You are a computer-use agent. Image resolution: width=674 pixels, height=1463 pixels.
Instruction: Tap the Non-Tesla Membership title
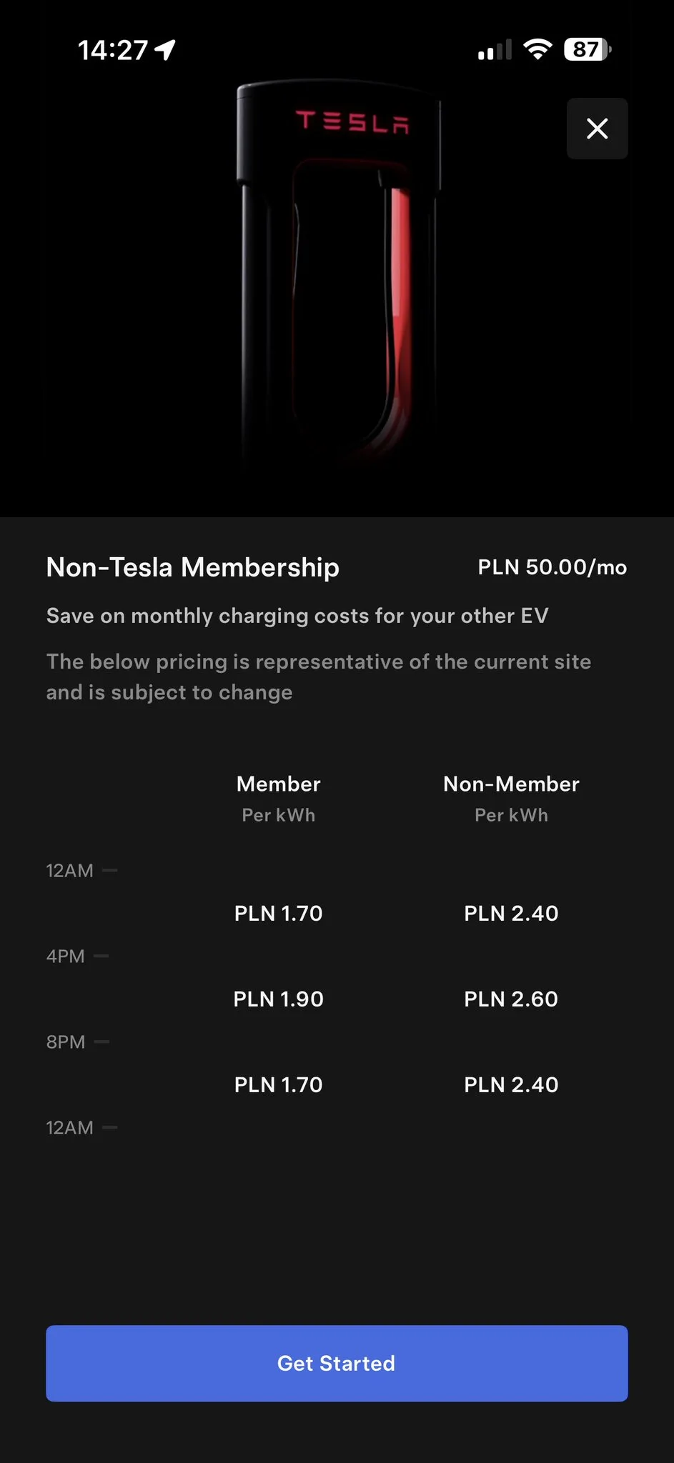pos(193,567)
